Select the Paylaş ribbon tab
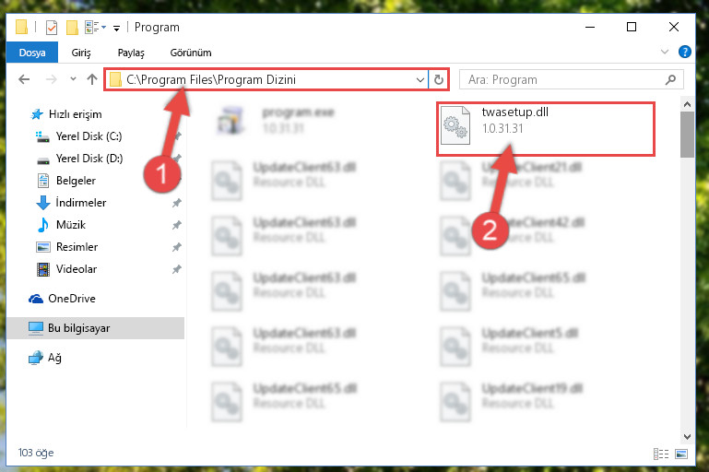This screenshot has height=472, width=709. pos(131,53)
